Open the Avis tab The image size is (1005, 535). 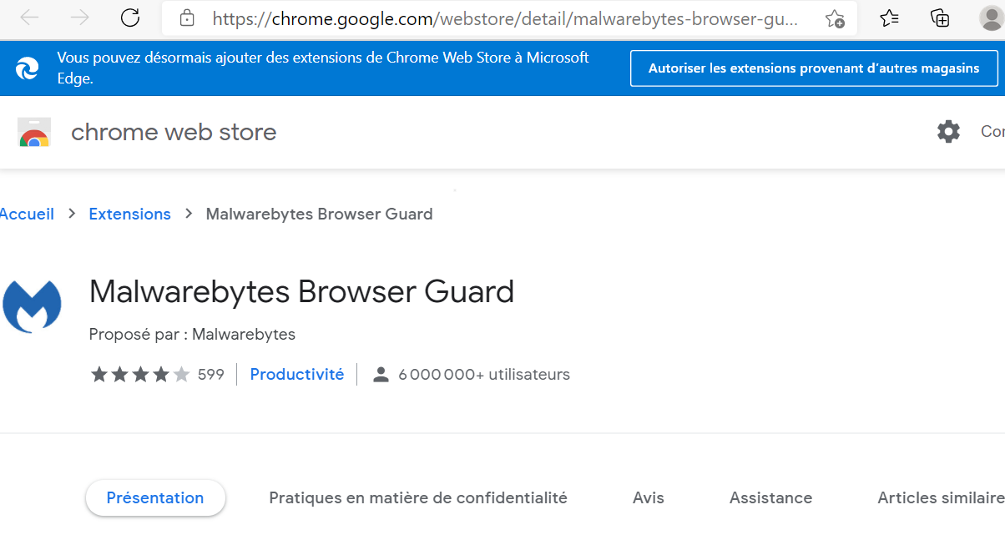point(649,498)
